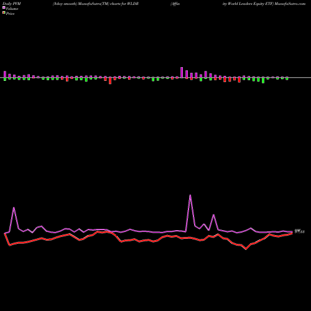Viewport: 311px width, 311px height.
Task: Click the 'charts for WLDR' header text
Action: (x=124, y=4)
